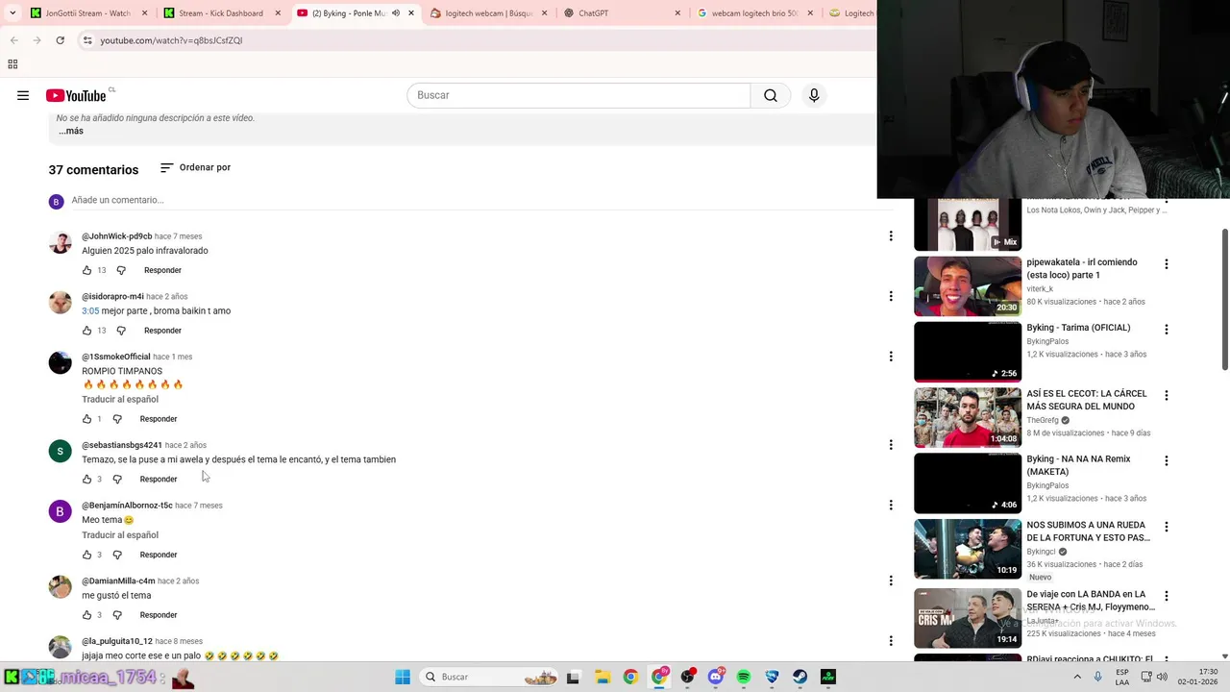
Task: Switch to Stream - Kick Dashboard tab
Action: click(221, 13)
